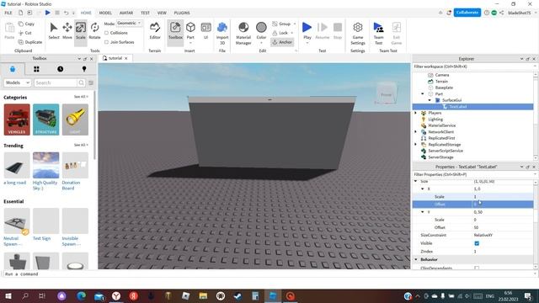539x303 pixels.
Task: Insert a new Part
Action: 190,32
